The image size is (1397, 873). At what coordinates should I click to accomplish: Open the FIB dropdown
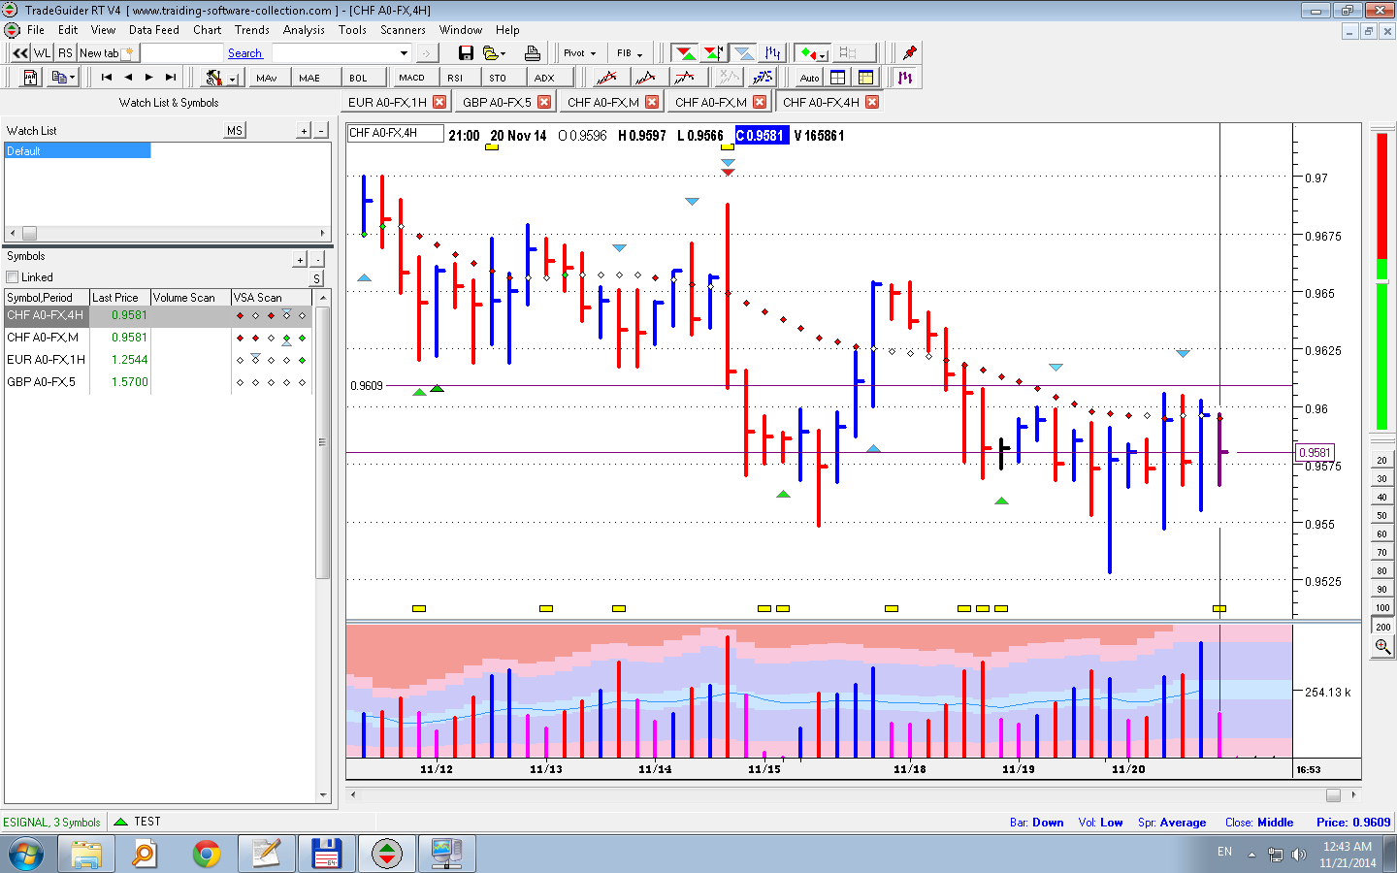click(x=630, y=53)
